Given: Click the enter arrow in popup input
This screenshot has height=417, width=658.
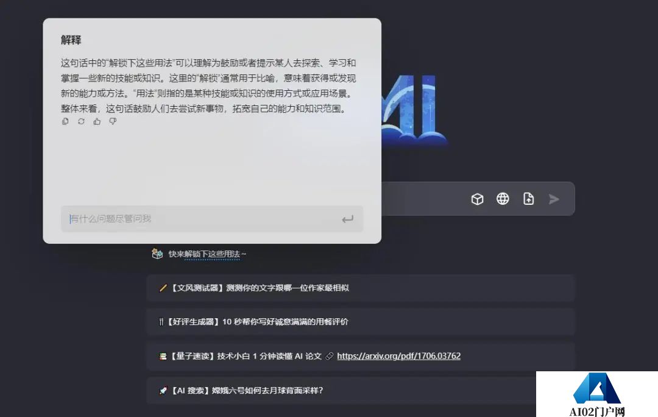Looking at the screenshot, I should tap(347, 219).
